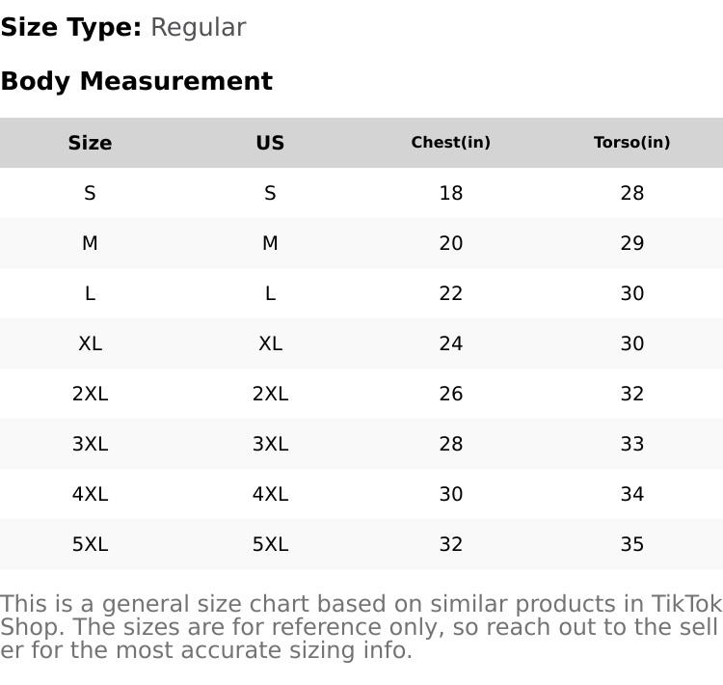Click the US column header
This screenshot has height=685, width=723.
coord(270,143)
